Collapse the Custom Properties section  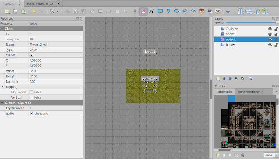(2, 103)
